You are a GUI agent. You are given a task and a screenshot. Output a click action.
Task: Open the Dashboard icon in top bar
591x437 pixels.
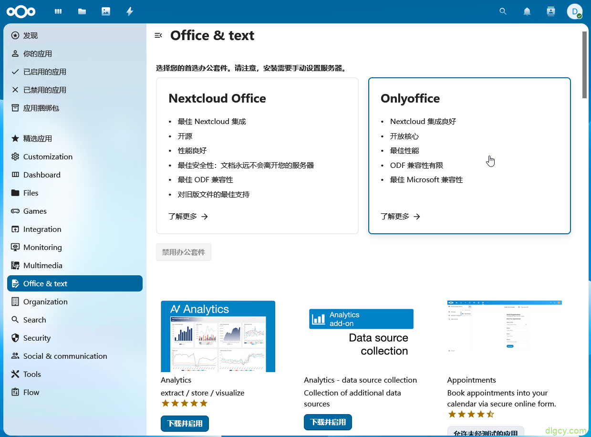(x=58, y=11)
